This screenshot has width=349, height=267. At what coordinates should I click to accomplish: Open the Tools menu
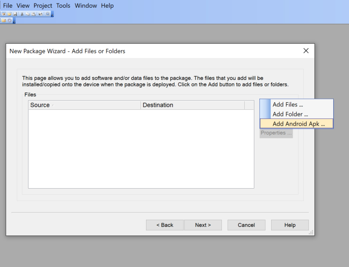[x=63, y=6]
